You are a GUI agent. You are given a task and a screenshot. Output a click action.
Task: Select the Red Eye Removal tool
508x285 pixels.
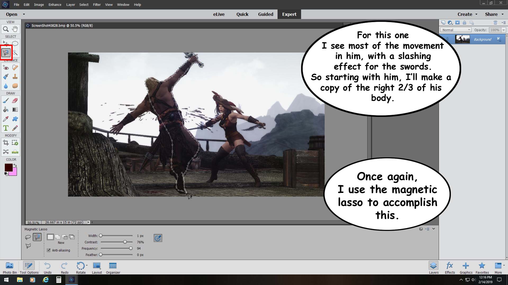(x=6, y=68)
